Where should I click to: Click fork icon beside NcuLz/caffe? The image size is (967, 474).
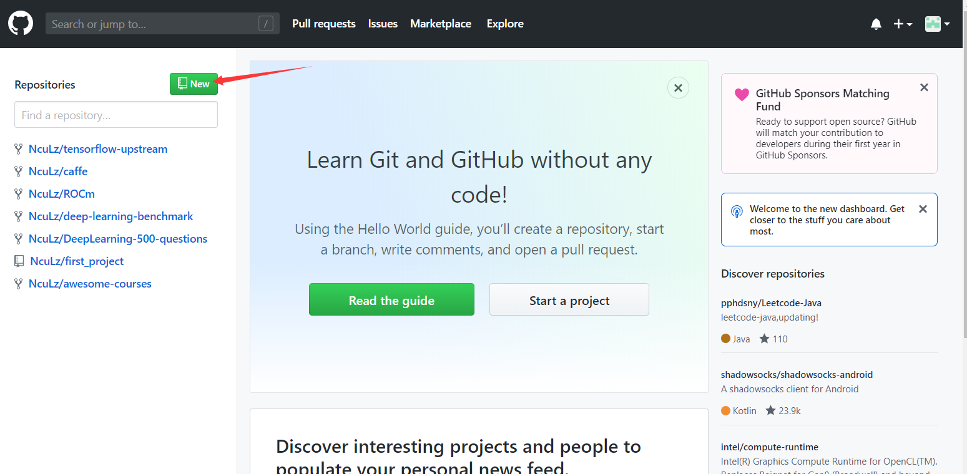coord(19,172)
